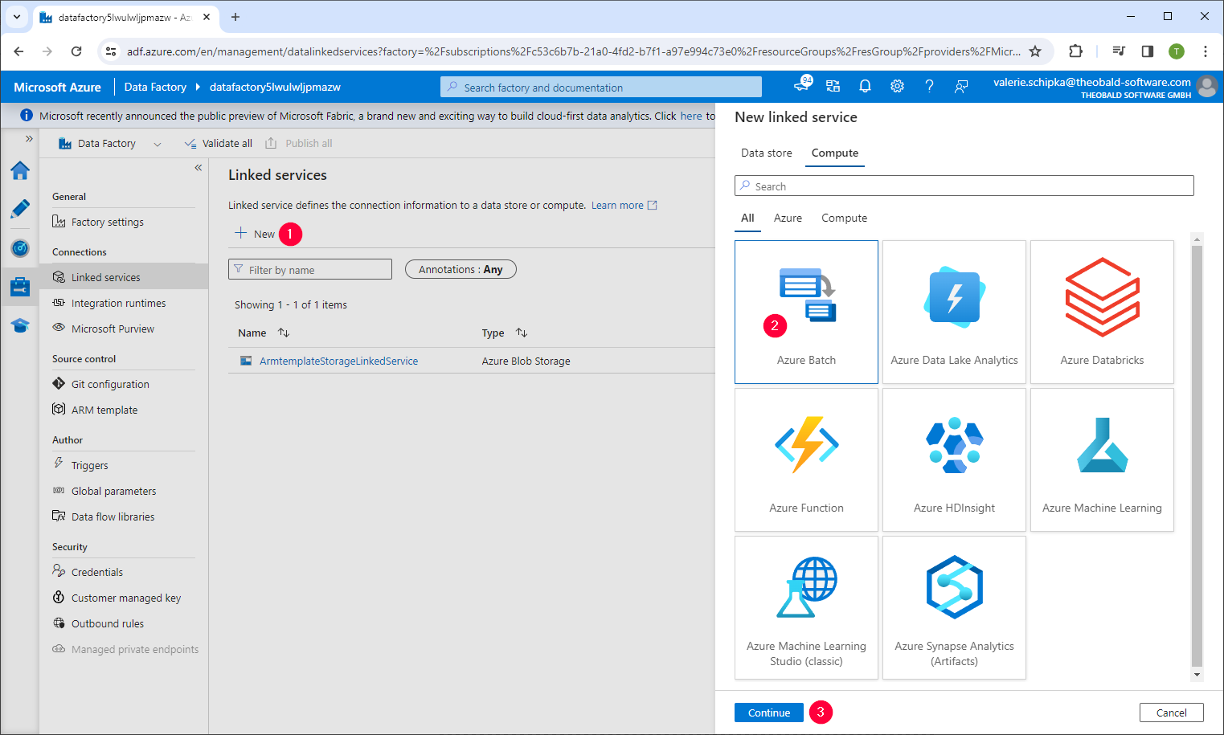1224x735 pixels.
Task: Open the Author pencil icon
Action: [20, 209]
